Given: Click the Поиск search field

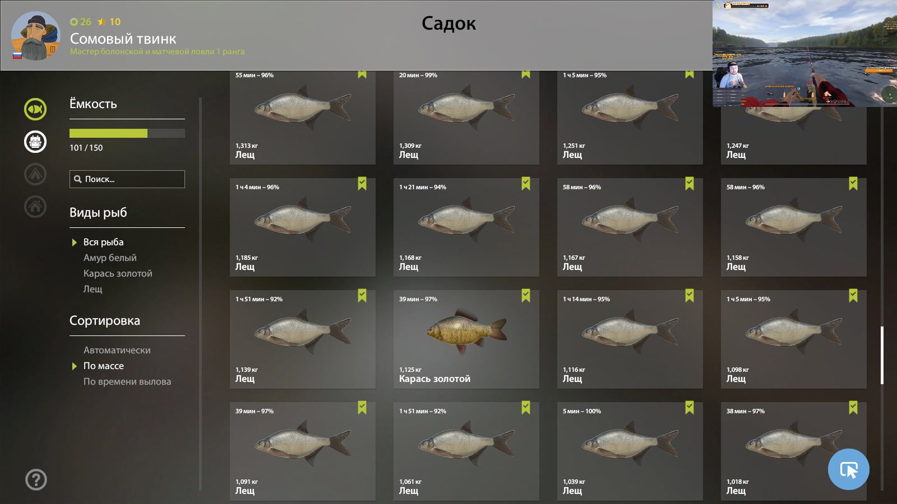Looking at the screenshot, I should (x=127, y=179).
